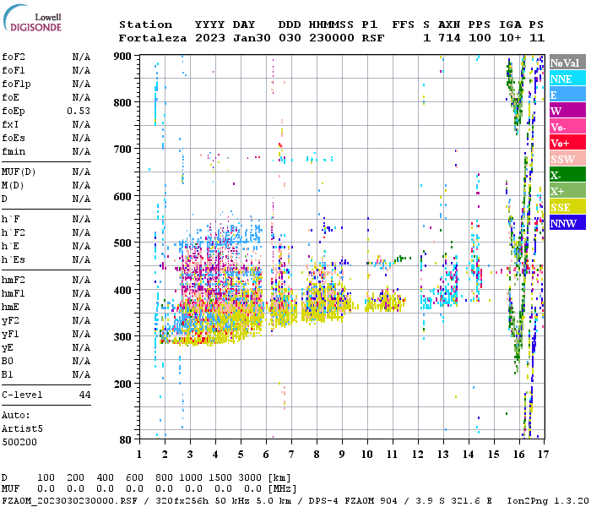Click the Ion2Png 1.3.20 version text
Image resolution: width=591 pixels, height=507 pixels.
click(548, 501)
